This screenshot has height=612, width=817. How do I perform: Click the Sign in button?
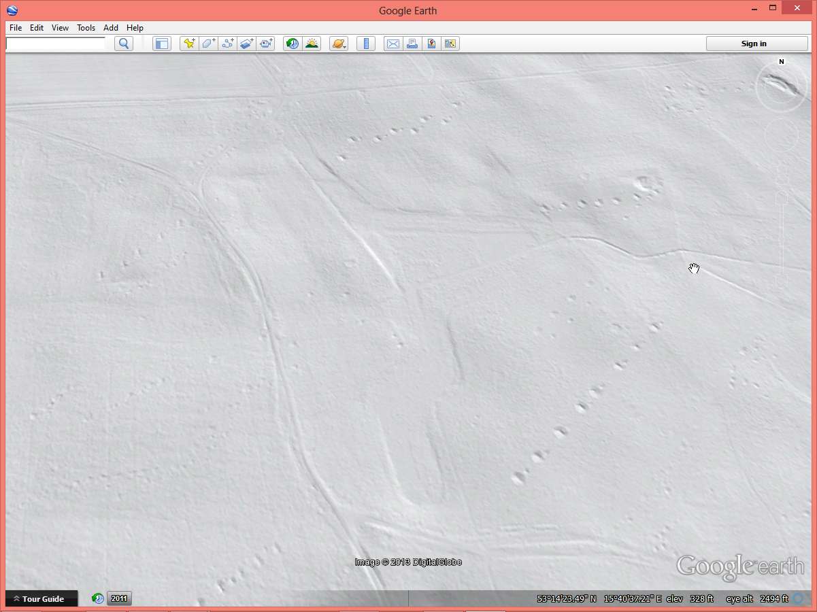pyautogui.click(x=754, y=44)
